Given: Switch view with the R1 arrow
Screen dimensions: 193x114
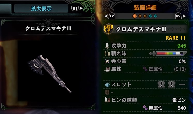Looking at the screenshot, I should click(x=81, y=8).
